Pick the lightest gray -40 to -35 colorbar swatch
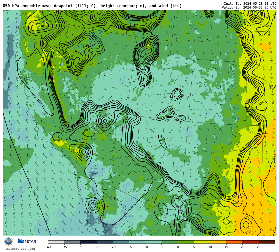 [56, 242]
